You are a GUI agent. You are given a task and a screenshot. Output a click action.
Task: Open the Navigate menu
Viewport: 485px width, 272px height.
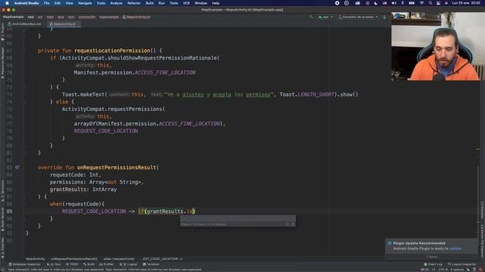click(85, 3)
